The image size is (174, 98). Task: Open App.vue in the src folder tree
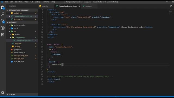[22, 44]
